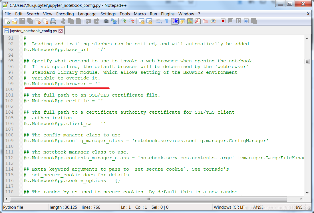Viewport: 314px width, 213px height.
Task: Open the Plugins menu
Action: 168,14
